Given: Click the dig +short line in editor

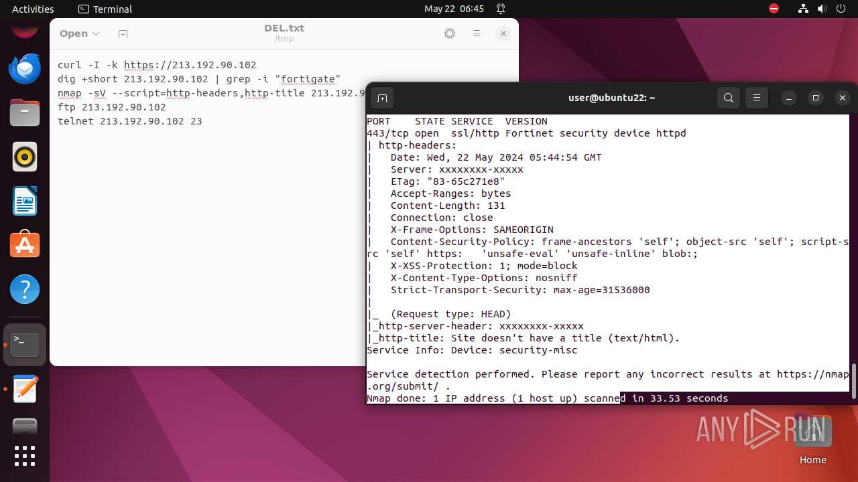Looking at the screenshot, I should coord(199,79).
